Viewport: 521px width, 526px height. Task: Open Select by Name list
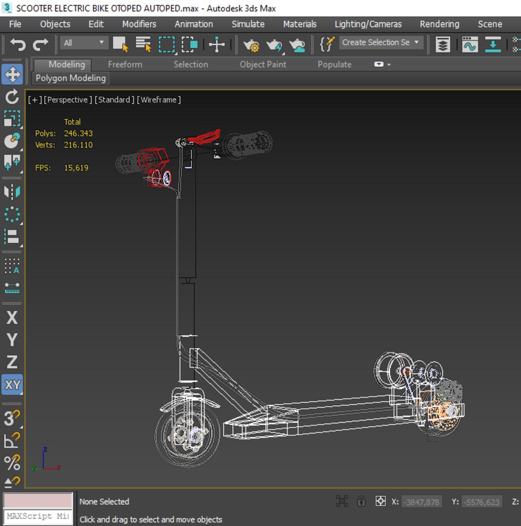click(144, 44)
